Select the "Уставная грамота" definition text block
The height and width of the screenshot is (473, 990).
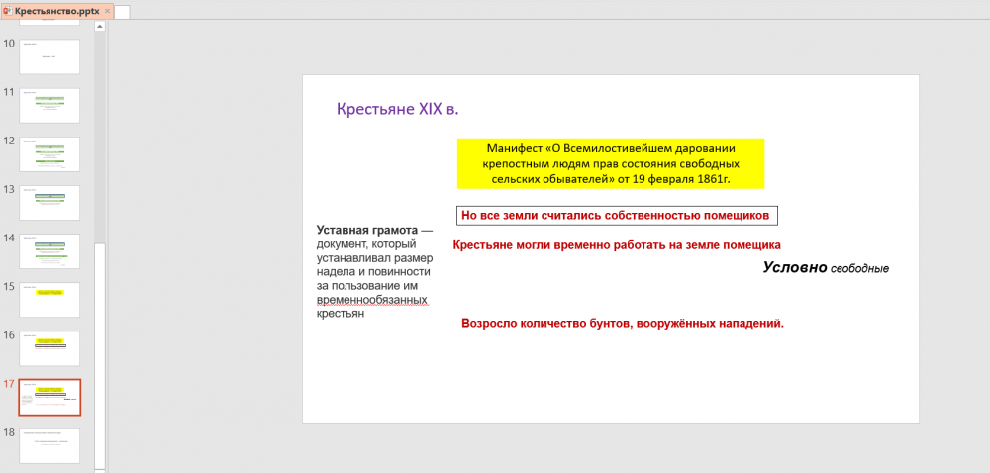tap(375, 271)
